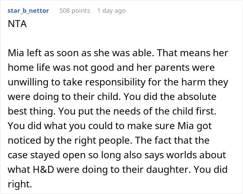Image resolution: width=243 pixels, height=194 pixels.
Task: Click the word "absolute" in the comment
Action: point(197,96)
